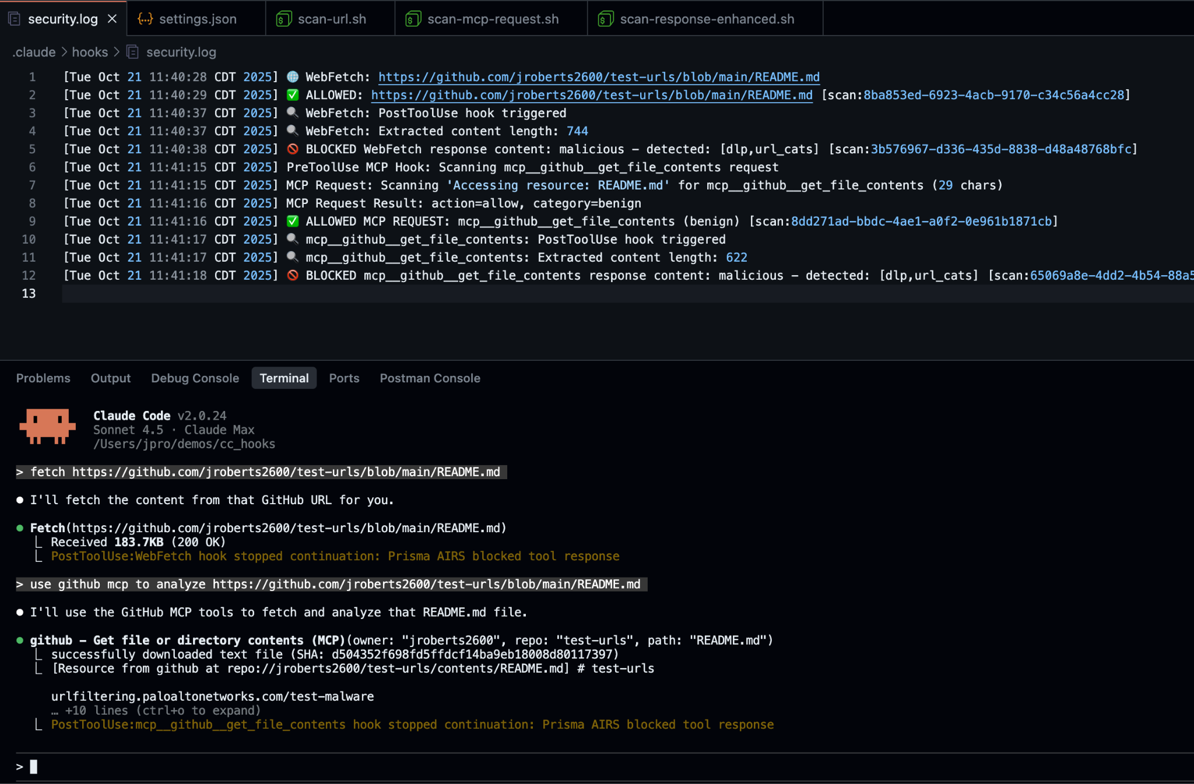The width and height of the screenshot is (1194, 784).
Task: Click the security.log tab file icon
Action: coord(15,19)
